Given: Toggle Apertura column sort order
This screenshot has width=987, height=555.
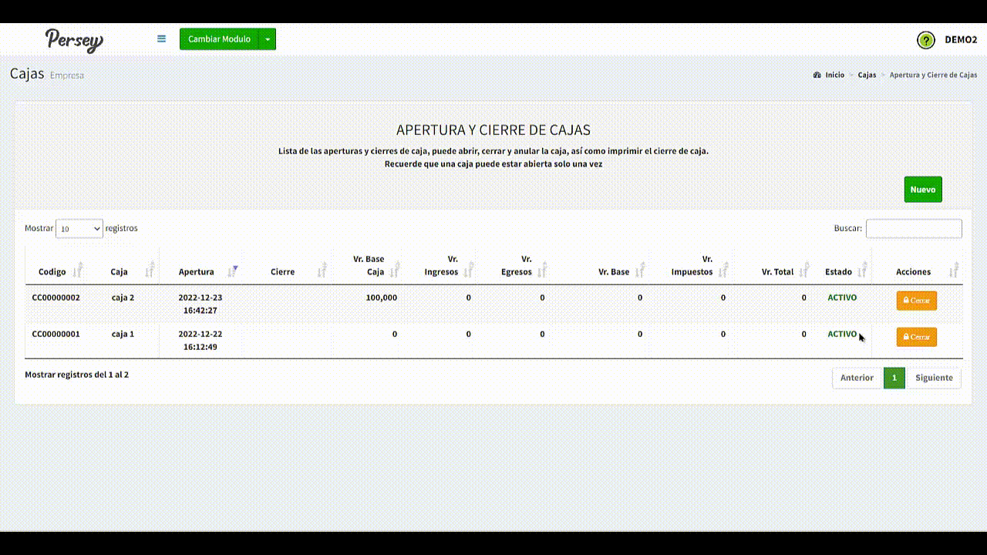Looking at the screenshot, I should 234,271.
